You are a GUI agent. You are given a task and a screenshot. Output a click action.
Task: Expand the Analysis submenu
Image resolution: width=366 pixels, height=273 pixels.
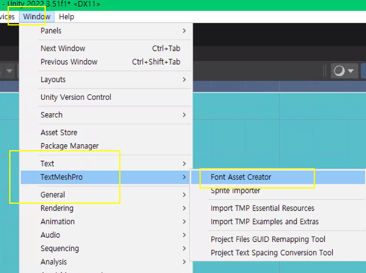tap(106, 262)
